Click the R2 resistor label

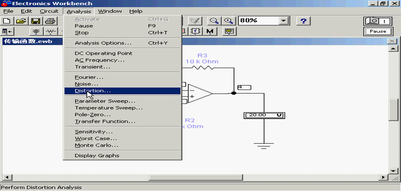tap(190, 120)
